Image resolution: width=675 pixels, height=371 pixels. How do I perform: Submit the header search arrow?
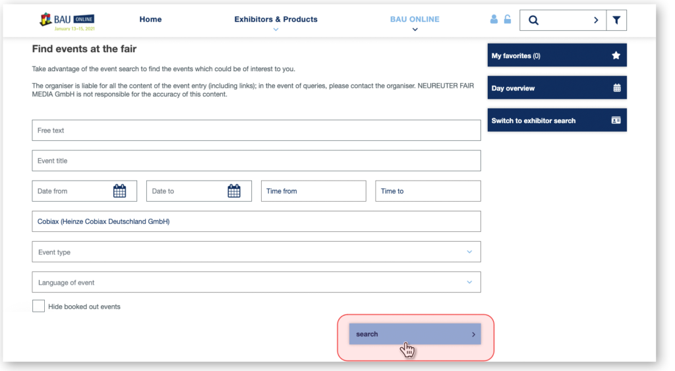596,20
